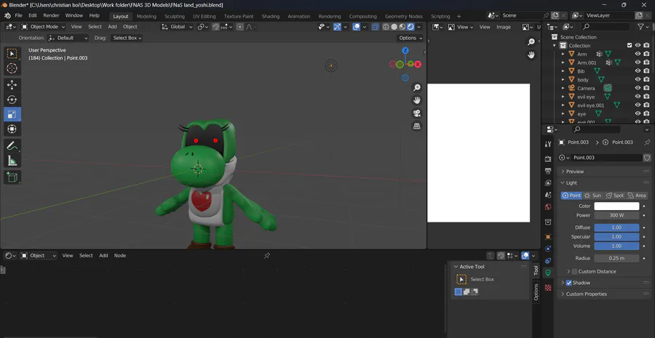
Task: Hide the Bib object with eye icon
Action: [x=638, y=71]
